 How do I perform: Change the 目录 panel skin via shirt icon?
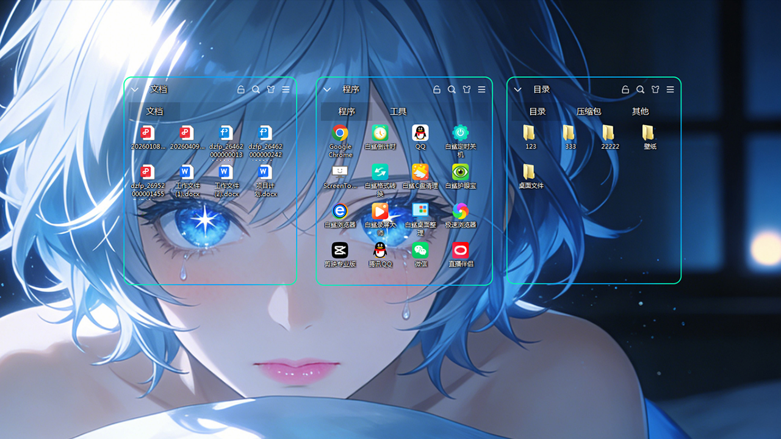(x=655, y=89)
